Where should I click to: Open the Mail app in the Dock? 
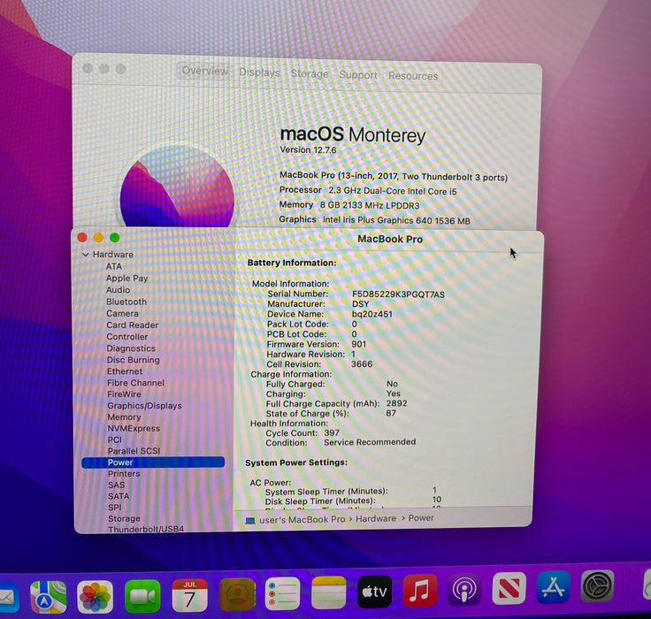7,597
